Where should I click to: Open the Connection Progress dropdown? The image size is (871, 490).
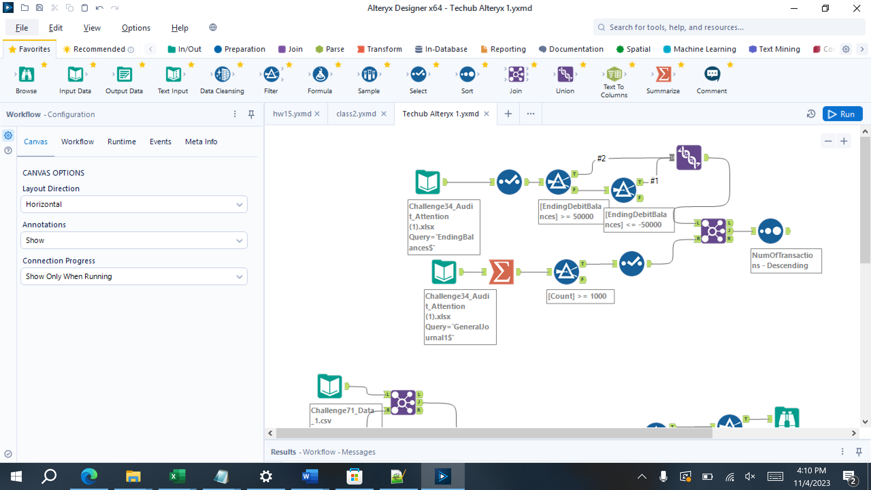click(134, 276)
